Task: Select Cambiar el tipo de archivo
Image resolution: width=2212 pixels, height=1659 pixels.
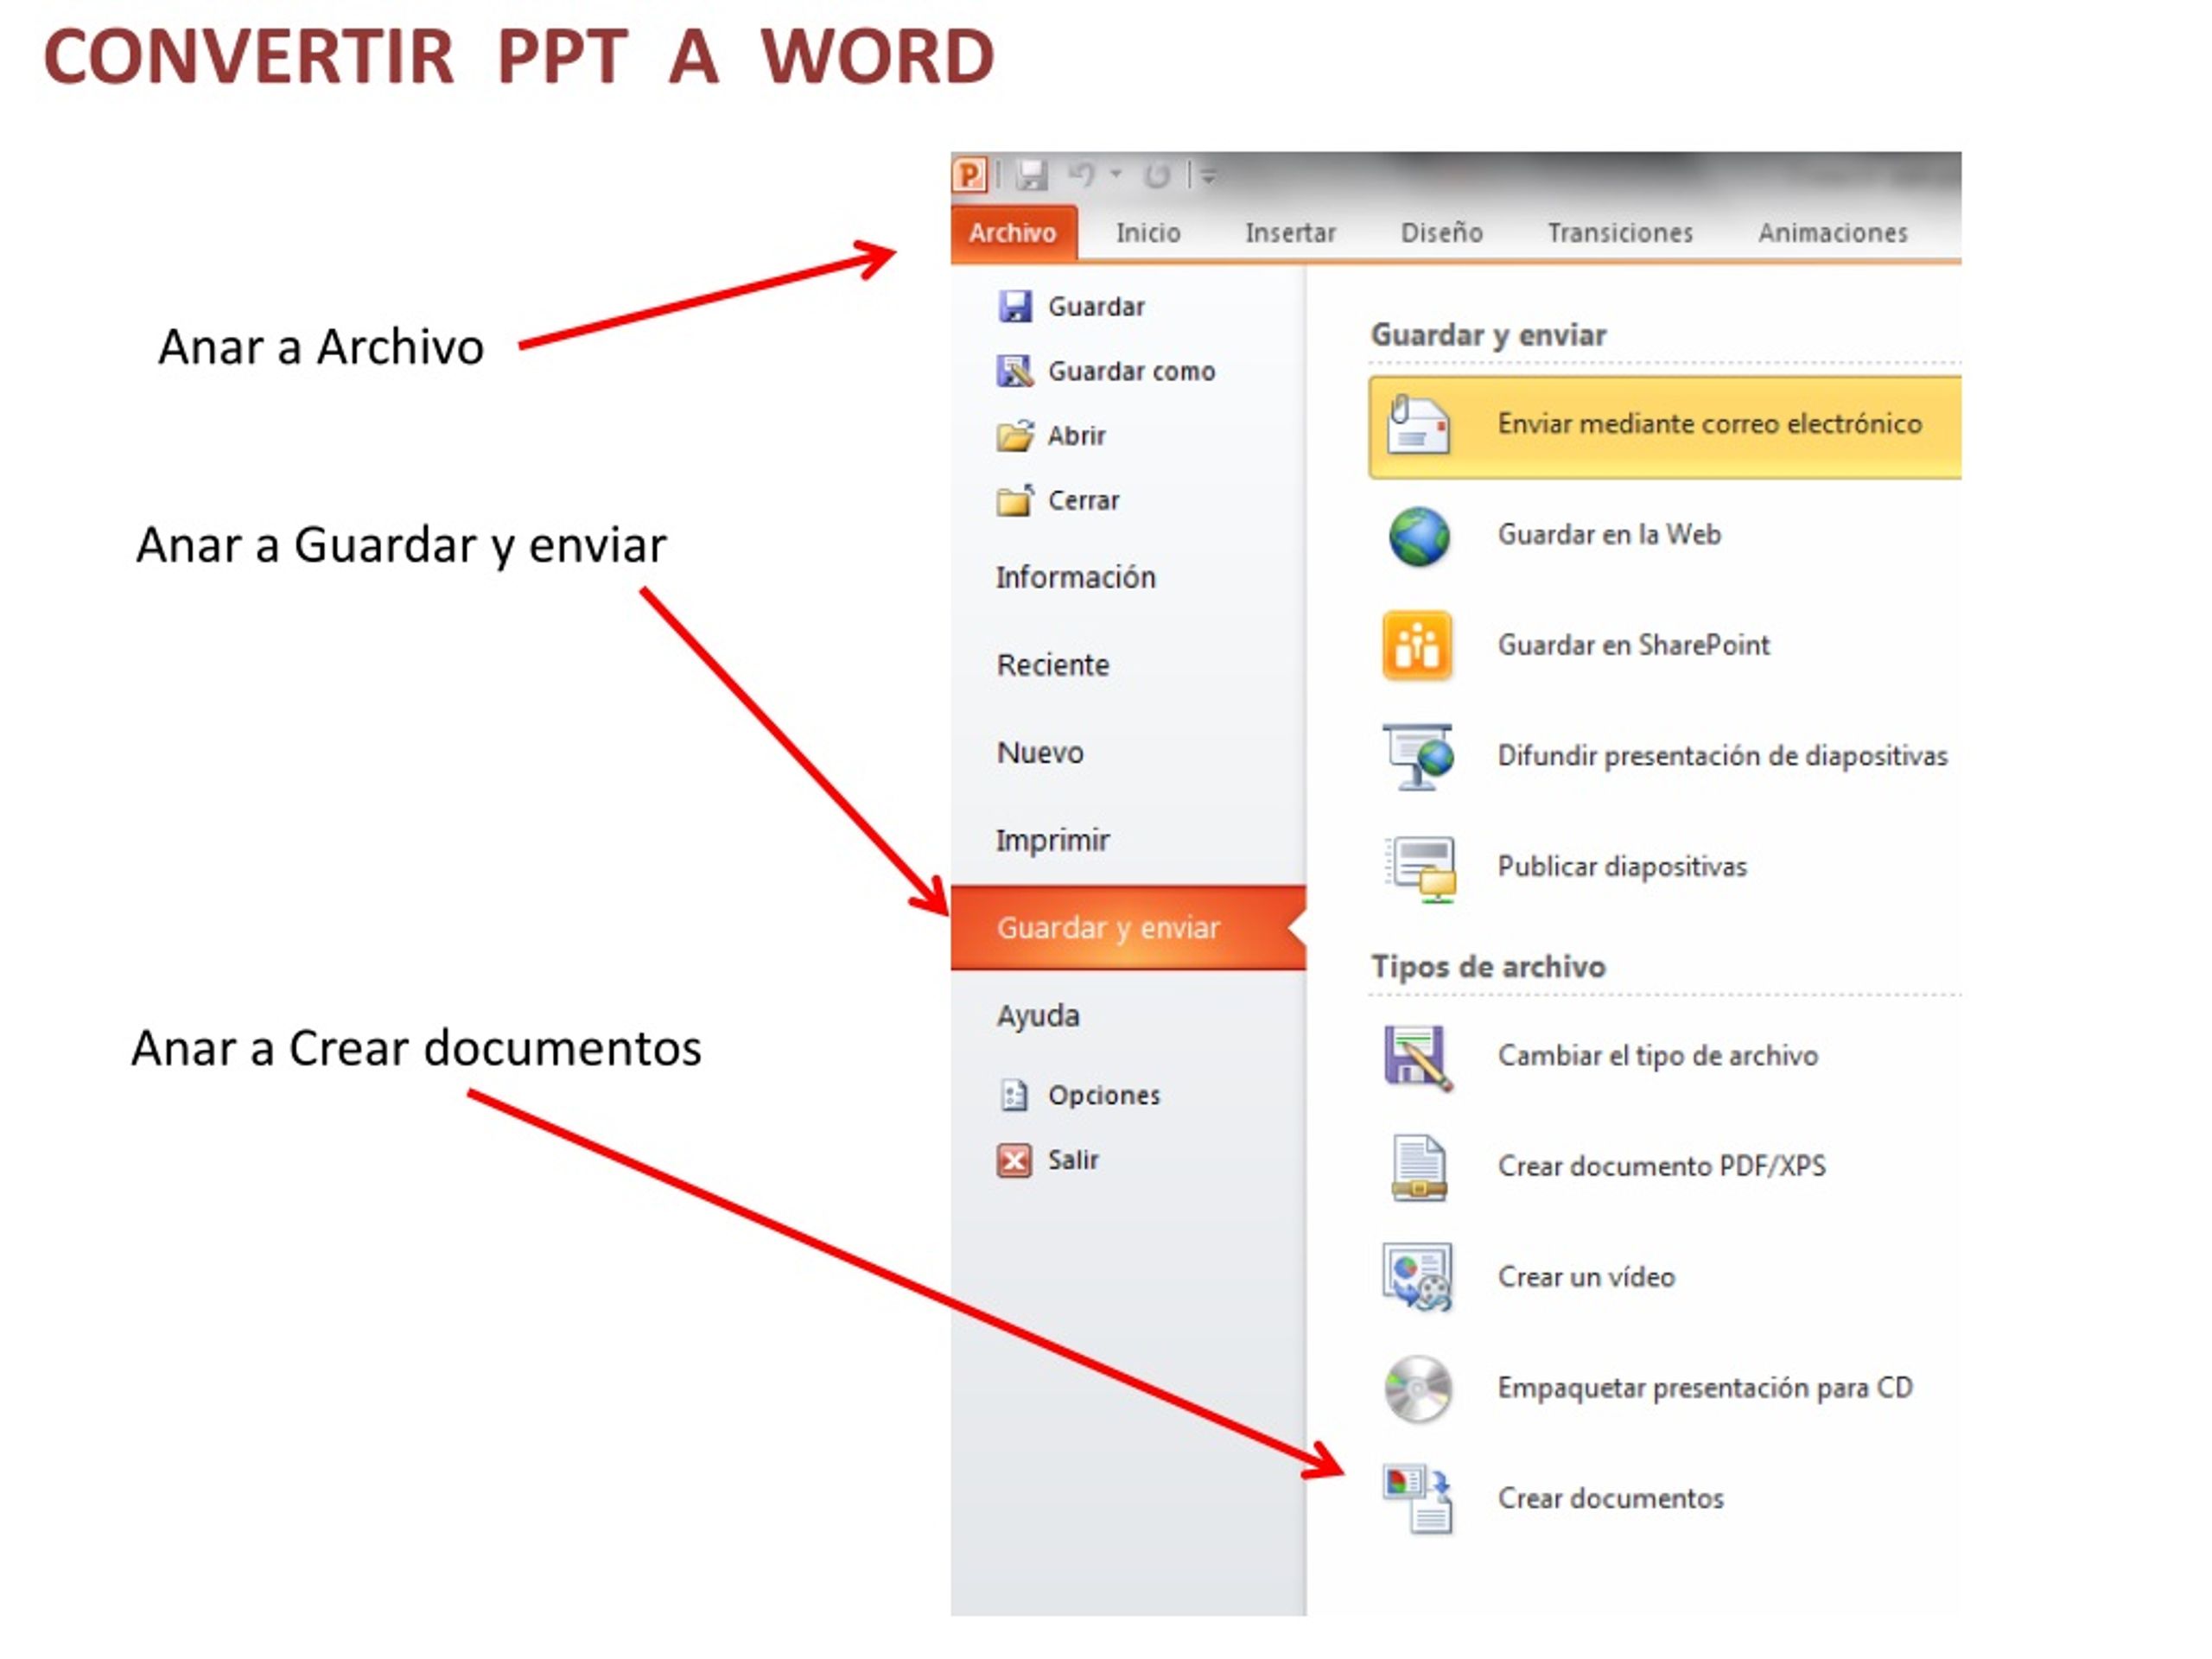Action: pyautogui.click(x=1657, y=1056)
